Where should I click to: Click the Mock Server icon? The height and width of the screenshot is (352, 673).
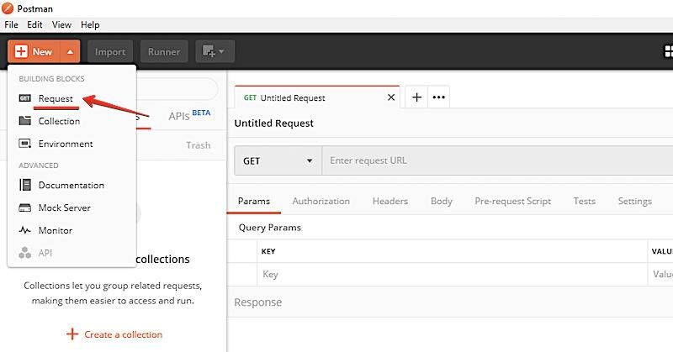(x=25, y=208)
